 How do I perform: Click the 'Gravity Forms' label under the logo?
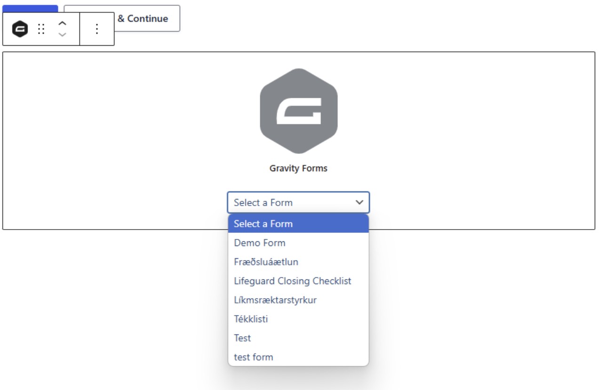(x=298, y=168)
